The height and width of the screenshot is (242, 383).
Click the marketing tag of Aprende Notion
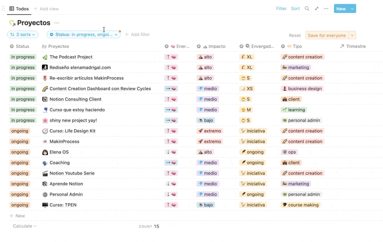[295, 184]
